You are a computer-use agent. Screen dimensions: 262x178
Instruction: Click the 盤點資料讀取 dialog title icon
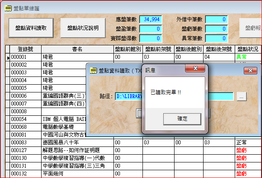94,70
